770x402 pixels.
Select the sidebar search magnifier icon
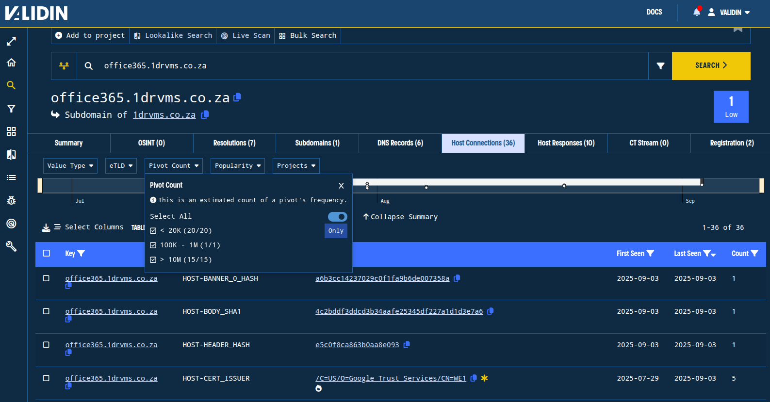click(11, 85)
